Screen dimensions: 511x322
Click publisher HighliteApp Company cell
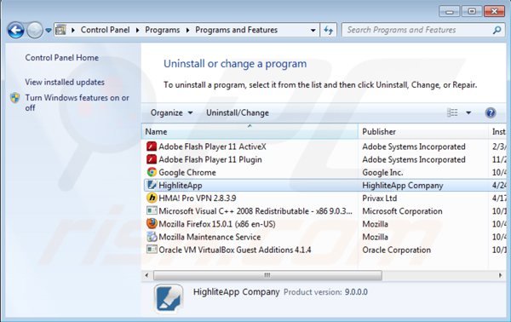tap(403, 185)
